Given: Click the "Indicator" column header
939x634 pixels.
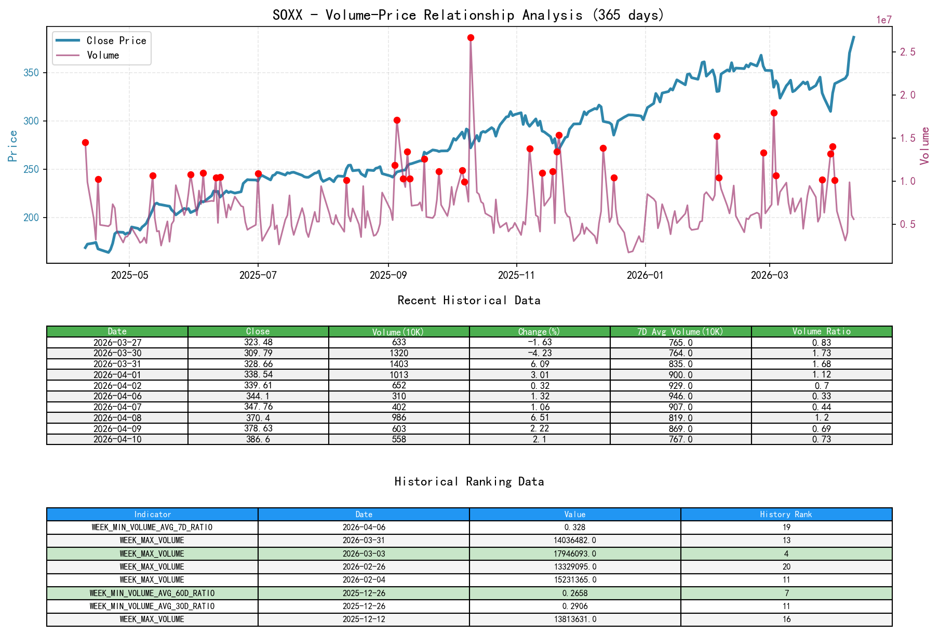Looking at the screenshot, I should click(x=152, y=515).
